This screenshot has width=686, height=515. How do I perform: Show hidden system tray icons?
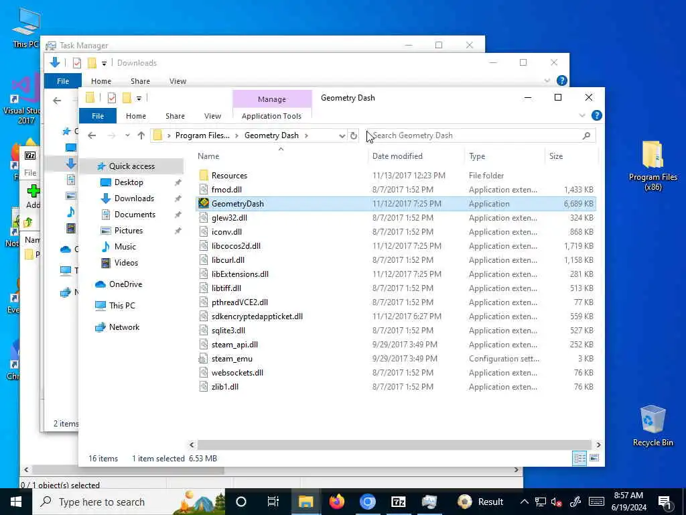tap(524, 502)
